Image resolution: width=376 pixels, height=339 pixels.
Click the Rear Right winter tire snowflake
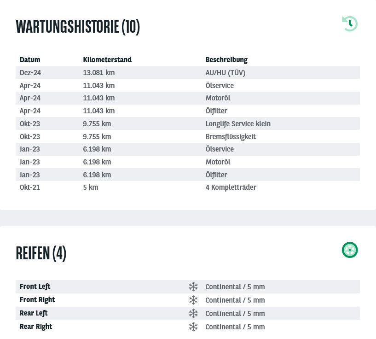pos(193,327)
